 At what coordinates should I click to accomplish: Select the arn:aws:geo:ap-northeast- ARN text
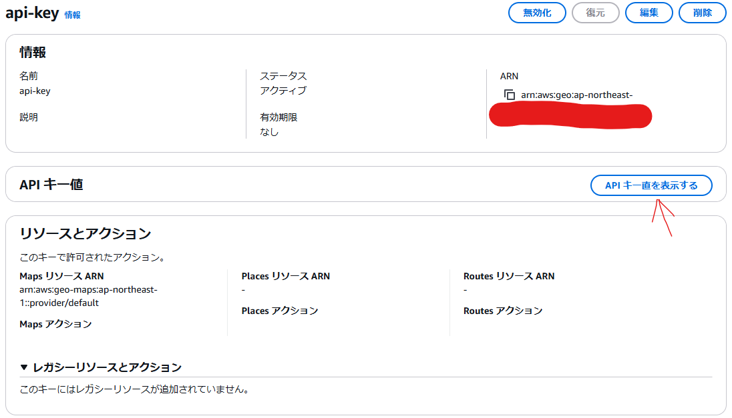(x=576, y=95)
